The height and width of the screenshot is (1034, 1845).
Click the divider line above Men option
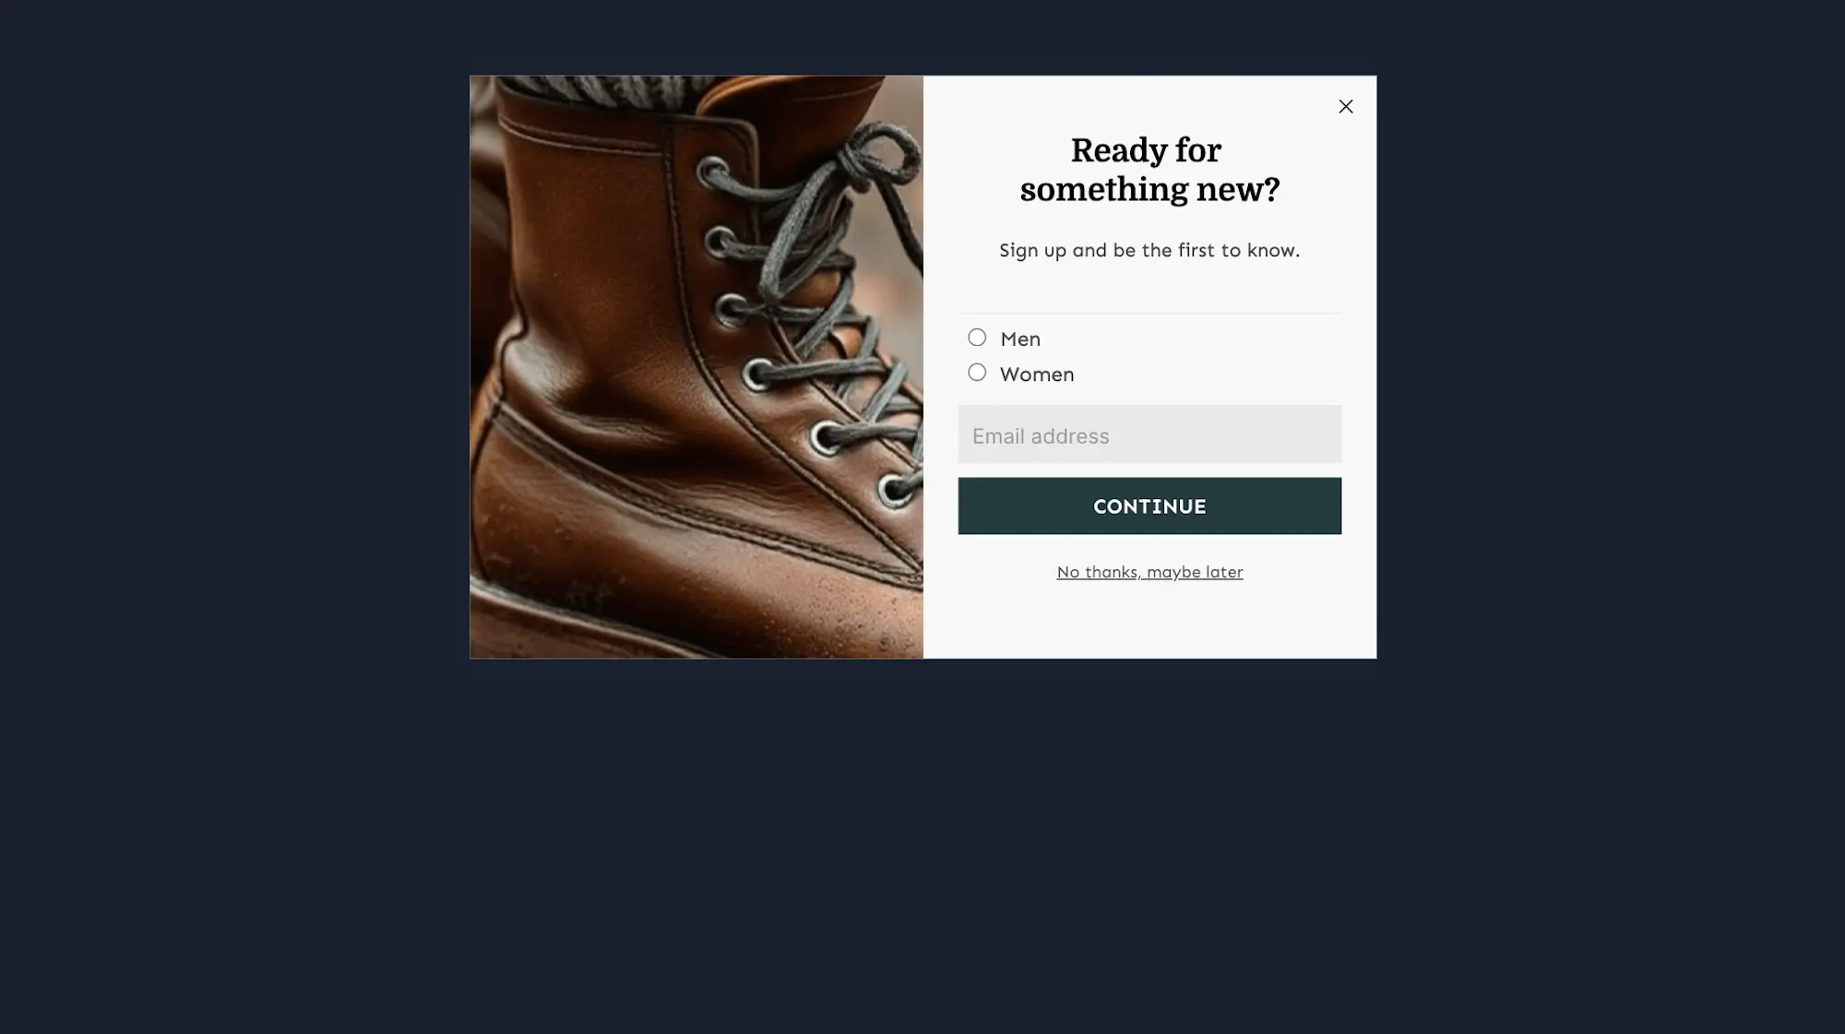[1149, 314]
